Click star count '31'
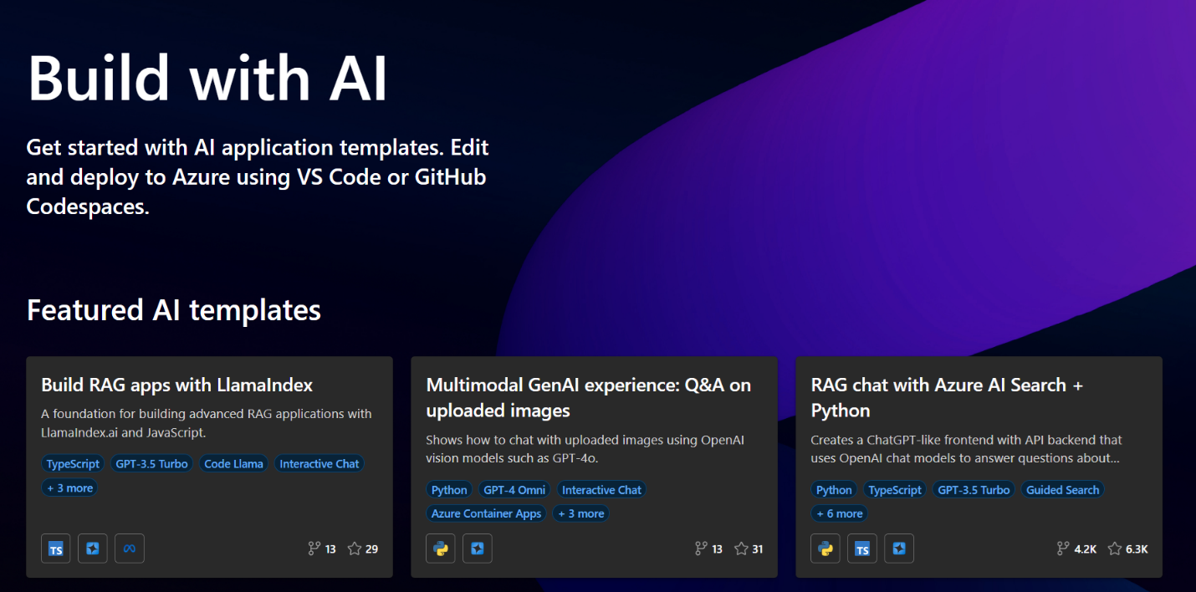This screenshot has width=1196, height=592. pyautogui.click(x=758, y=549)
